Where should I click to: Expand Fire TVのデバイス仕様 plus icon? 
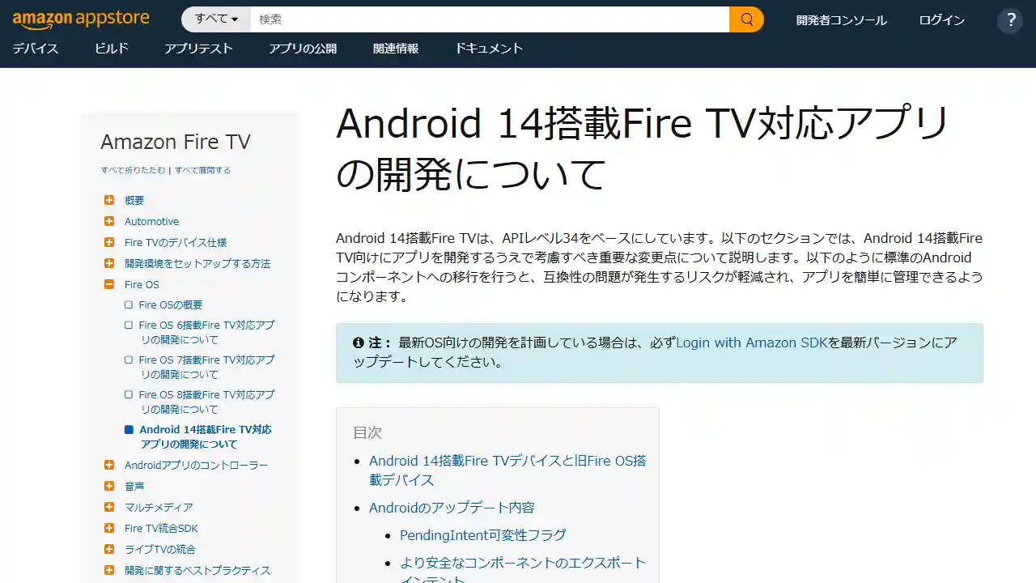(109, 242)
